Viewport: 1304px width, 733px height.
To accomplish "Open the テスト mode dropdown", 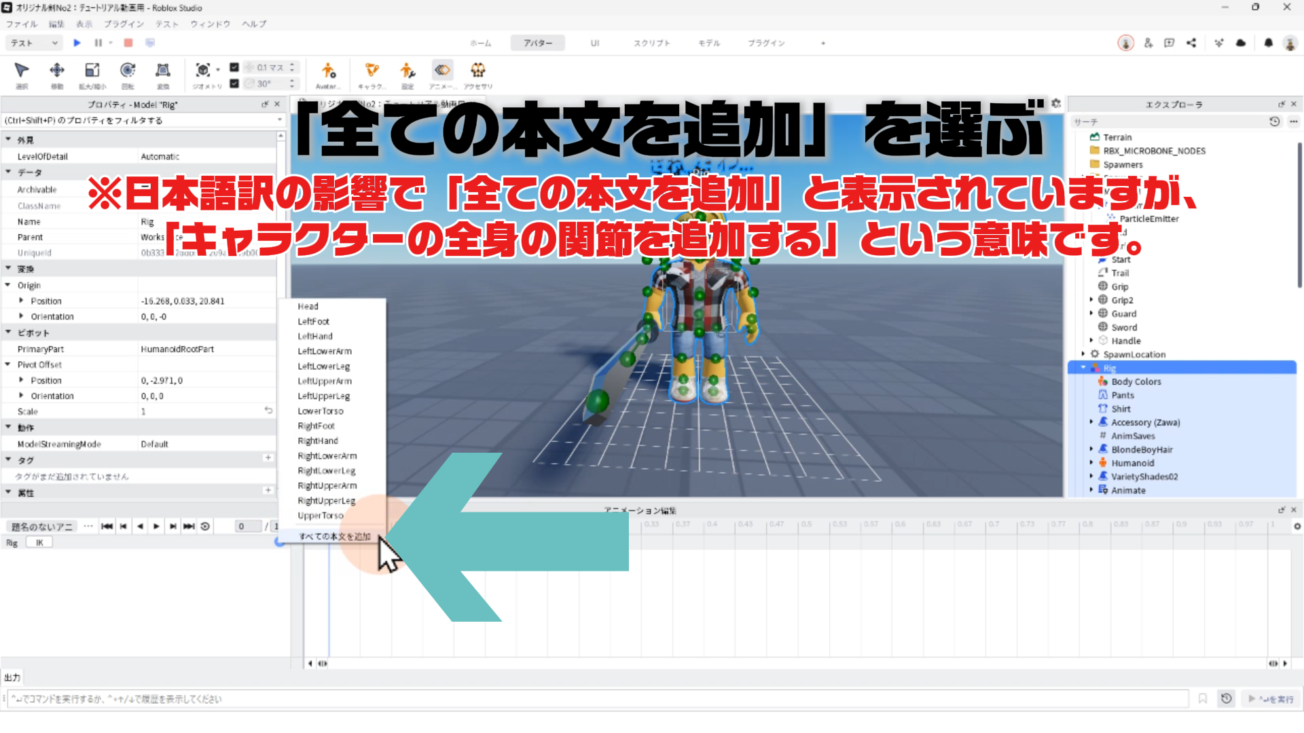I will coord(34,43).
